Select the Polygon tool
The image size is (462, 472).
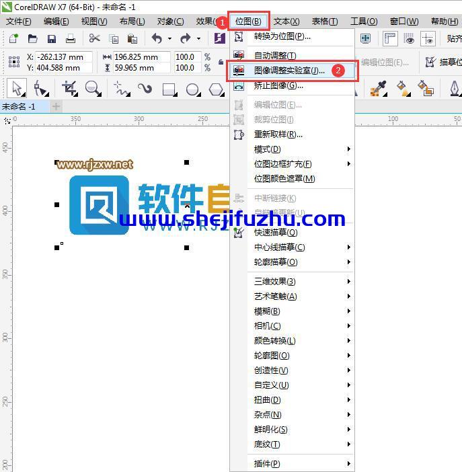217,89
